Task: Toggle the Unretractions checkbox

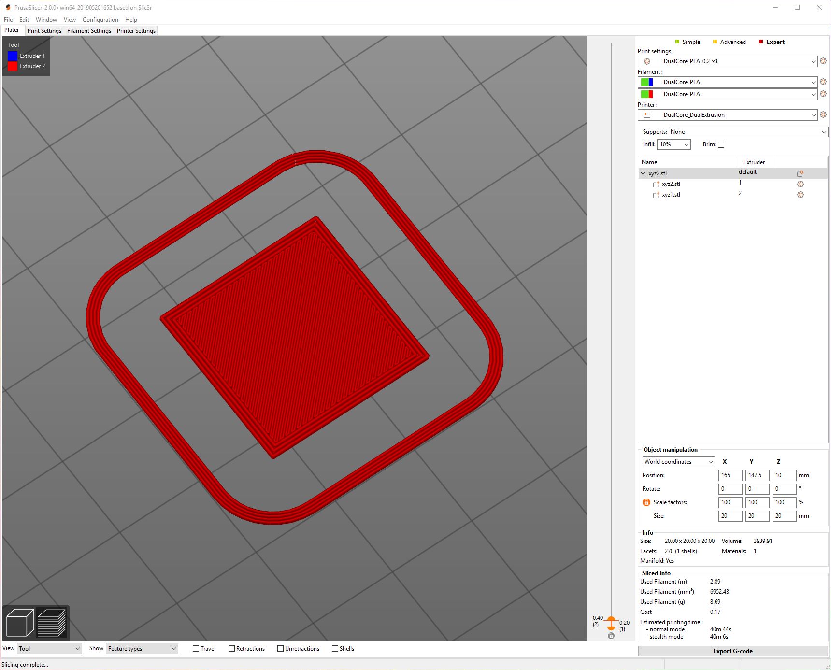Action: (280, 649)
